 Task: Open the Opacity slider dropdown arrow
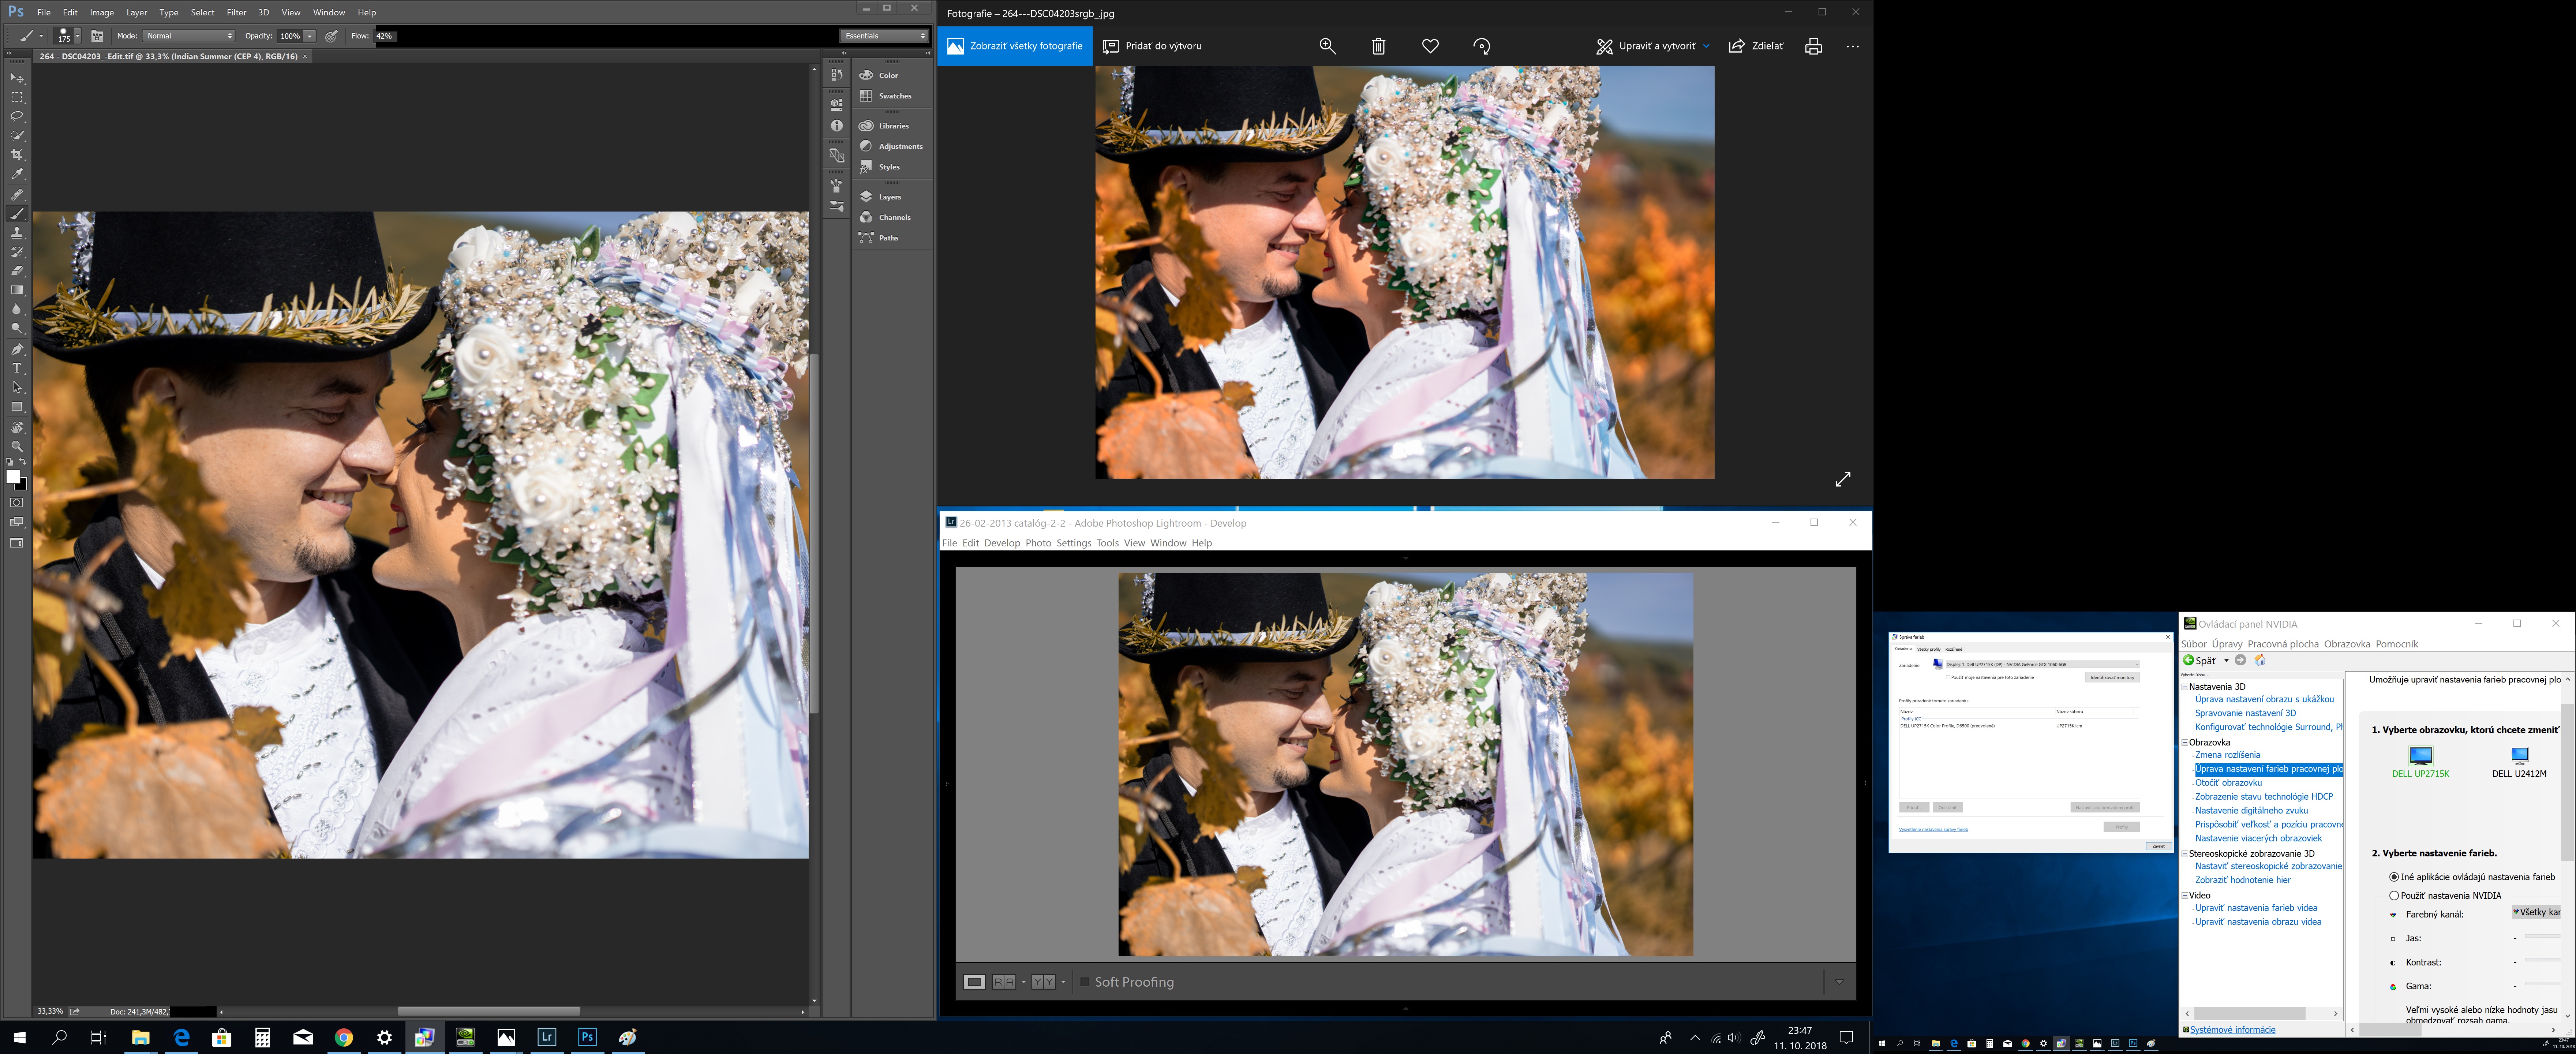pyautogui.click(x=310, y=36)
